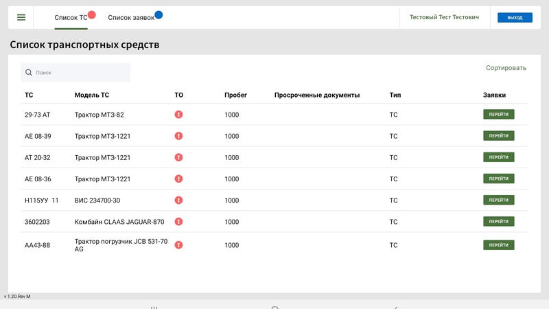This screenshot has height=309, width=549.
Task: Switch to the Список ТС tab
Action: pyautogui.click(x=71, y=18)
